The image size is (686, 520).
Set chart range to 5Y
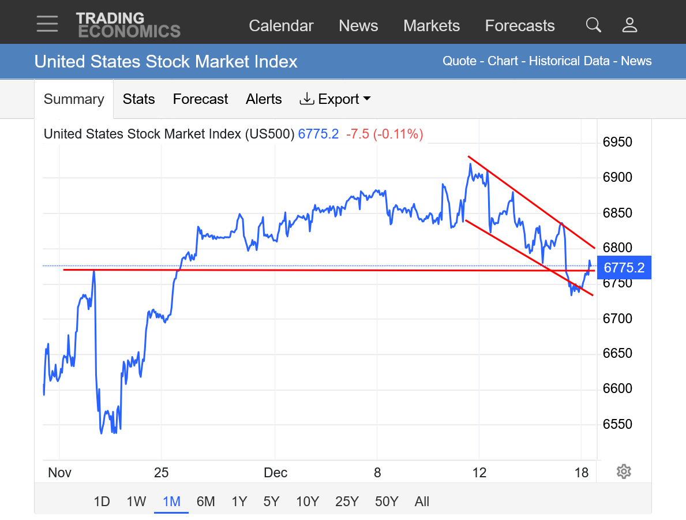[271, 502]
